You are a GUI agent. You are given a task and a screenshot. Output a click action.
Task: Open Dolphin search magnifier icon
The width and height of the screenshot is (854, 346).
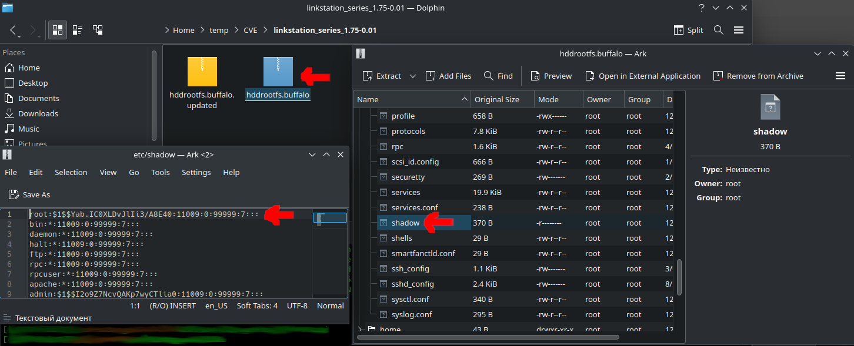pyautogui.click(x=718, y=30)
